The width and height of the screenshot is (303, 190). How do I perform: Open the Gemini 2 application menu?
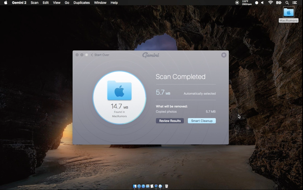(19, 3)
